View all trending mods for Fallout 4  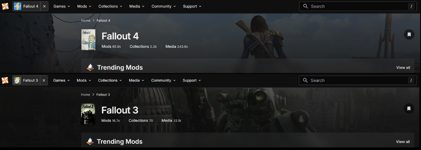click(x=403, y=68)
